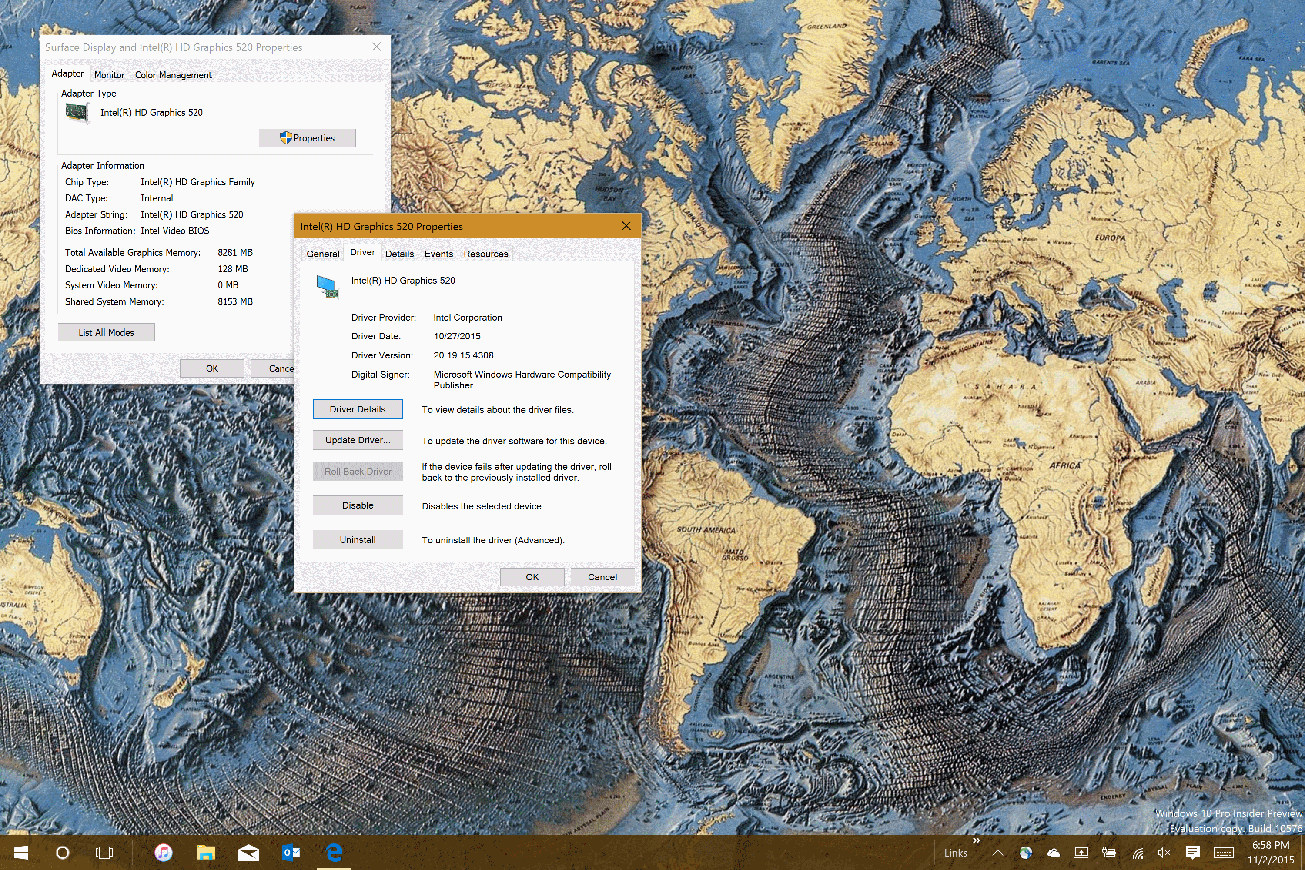Image resolution: width=1305 pixels, height=870 pixels.
Task: Open the Wi-Fi network tray icon
Action: [x=1138, y=853]
